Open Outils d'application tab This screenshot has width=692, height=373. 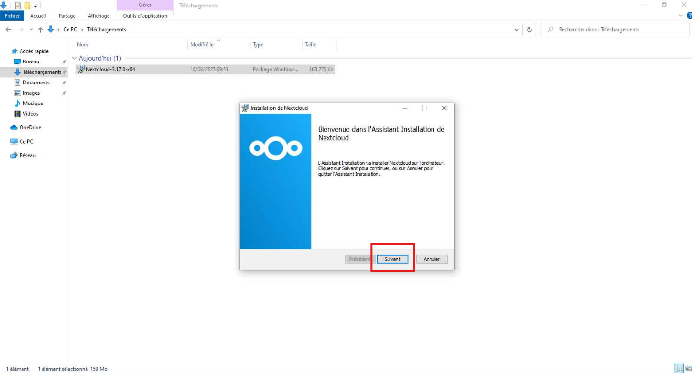click(145, 16)
